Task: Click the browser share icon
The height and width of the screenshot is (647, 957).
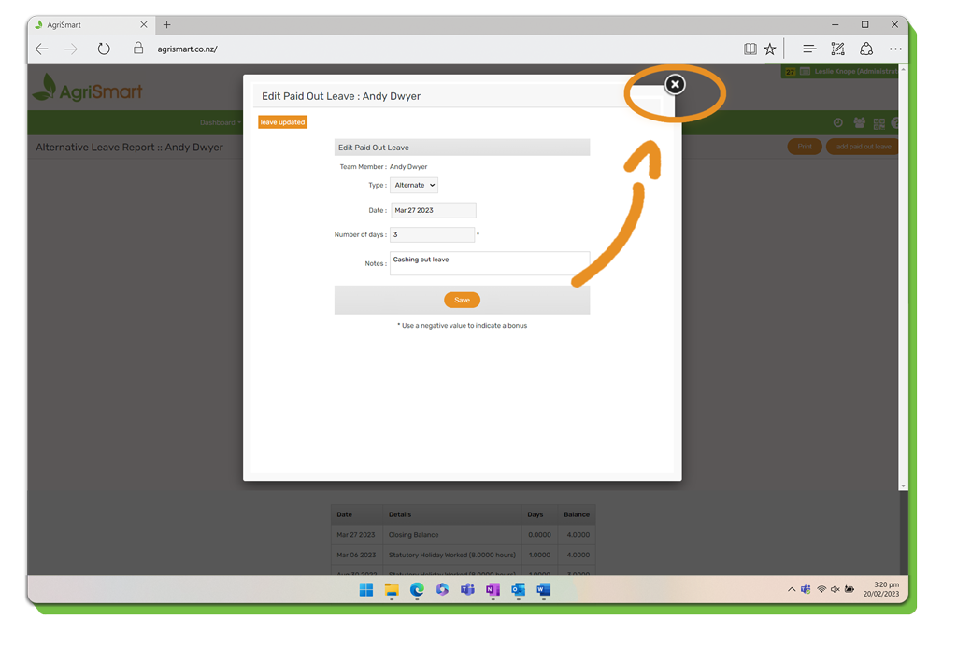Action: 866,49
